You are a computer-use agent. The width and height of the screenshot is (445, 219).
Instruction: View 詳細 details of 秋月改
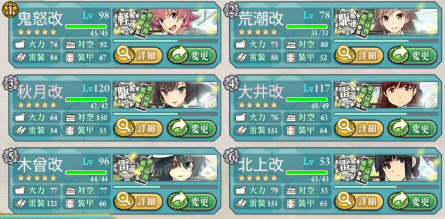tap(138, 128)
